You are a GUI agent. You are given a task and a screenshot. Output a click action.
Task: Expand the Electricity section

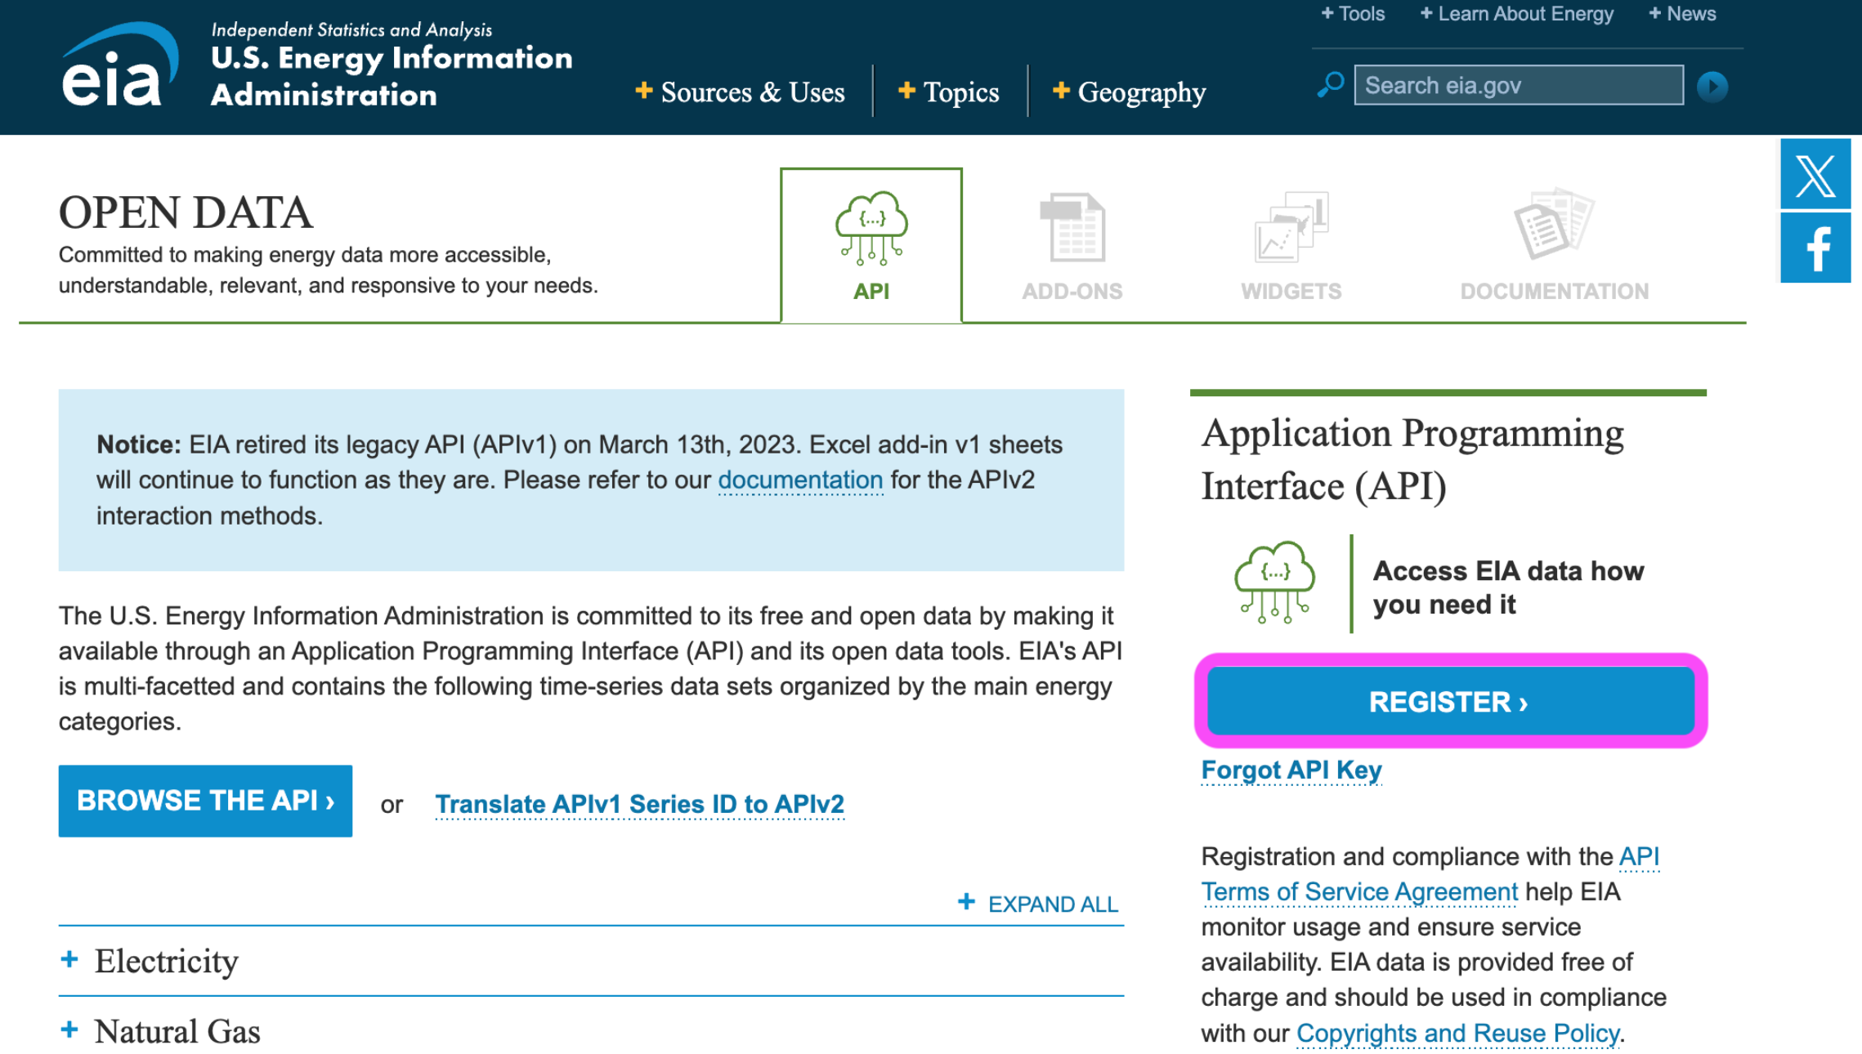tap(166, 961)
